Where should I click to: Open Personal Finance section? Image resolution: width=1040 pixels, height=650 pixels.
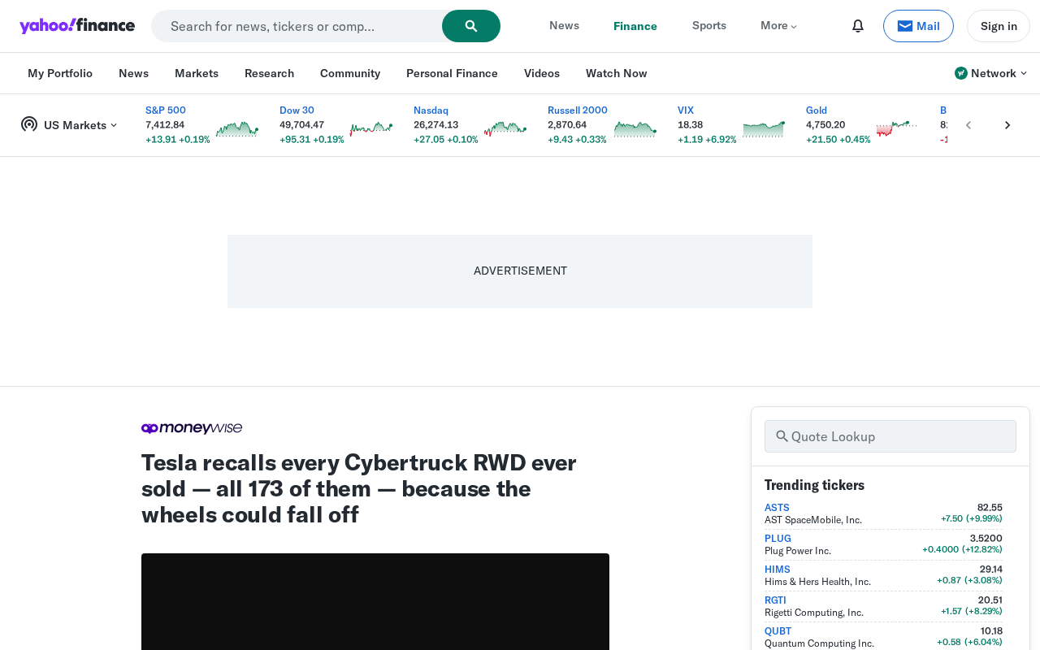coord(452,73)
